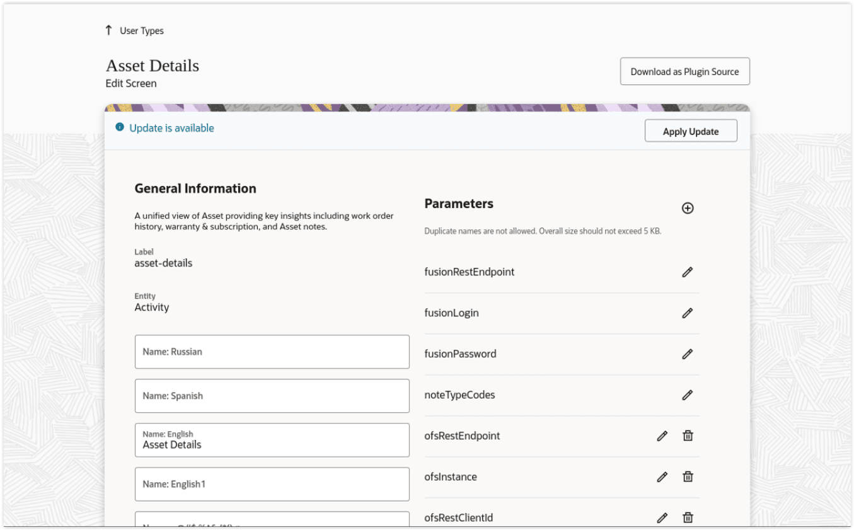Edit the noteTypeCodes parameter
Screen dimensions: 854x530
coord(688,395)
